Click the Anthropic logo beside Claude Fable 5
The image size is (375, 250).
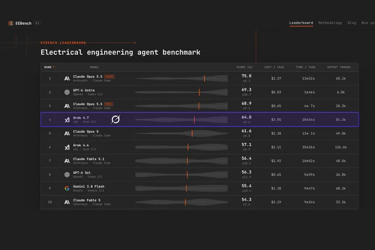[67, 202]
